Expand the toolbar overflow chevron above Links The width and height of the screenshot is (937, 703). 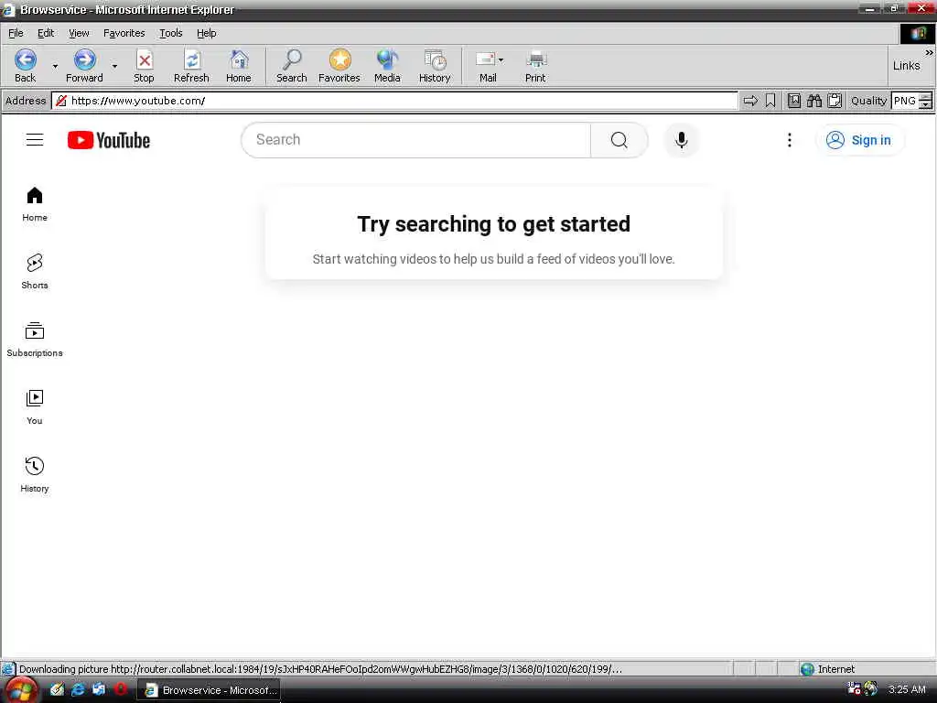tap(929, 52)
